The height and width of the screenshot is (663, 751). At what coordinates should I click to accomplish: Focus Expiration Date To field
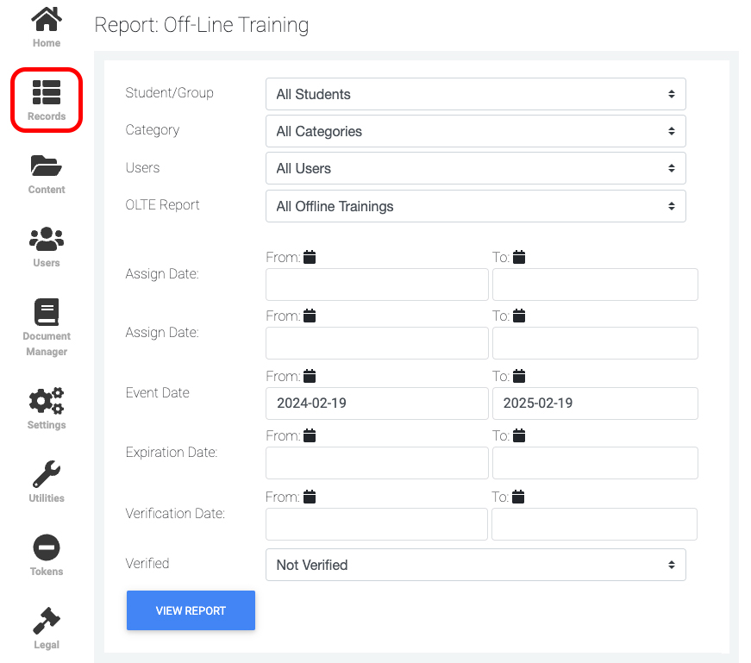(595, 463)
